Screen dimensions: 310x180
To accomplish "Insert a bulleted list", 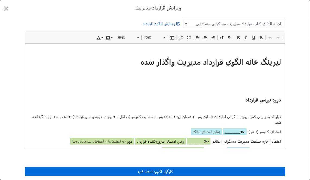I will 189,38.
